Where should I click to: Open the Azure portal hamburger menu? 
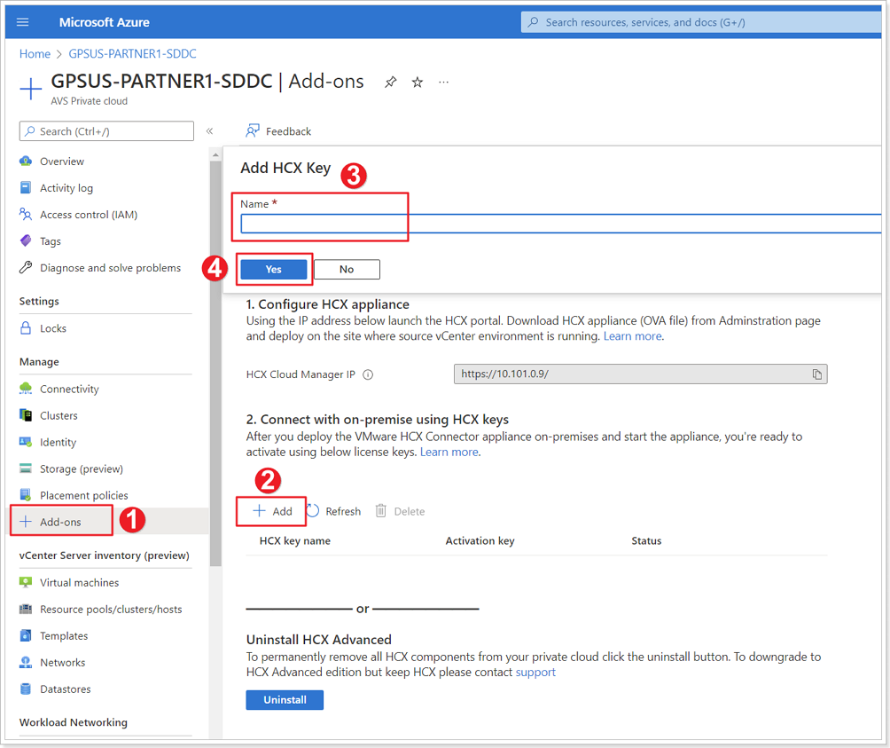pyautogui.click(x=22, y=21)
